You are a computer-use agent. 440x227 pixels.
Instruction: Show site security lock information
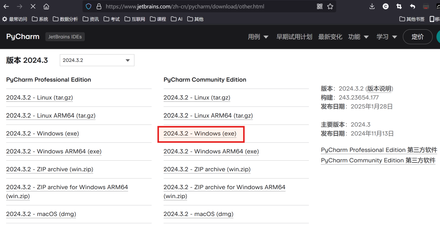(99, 7)
